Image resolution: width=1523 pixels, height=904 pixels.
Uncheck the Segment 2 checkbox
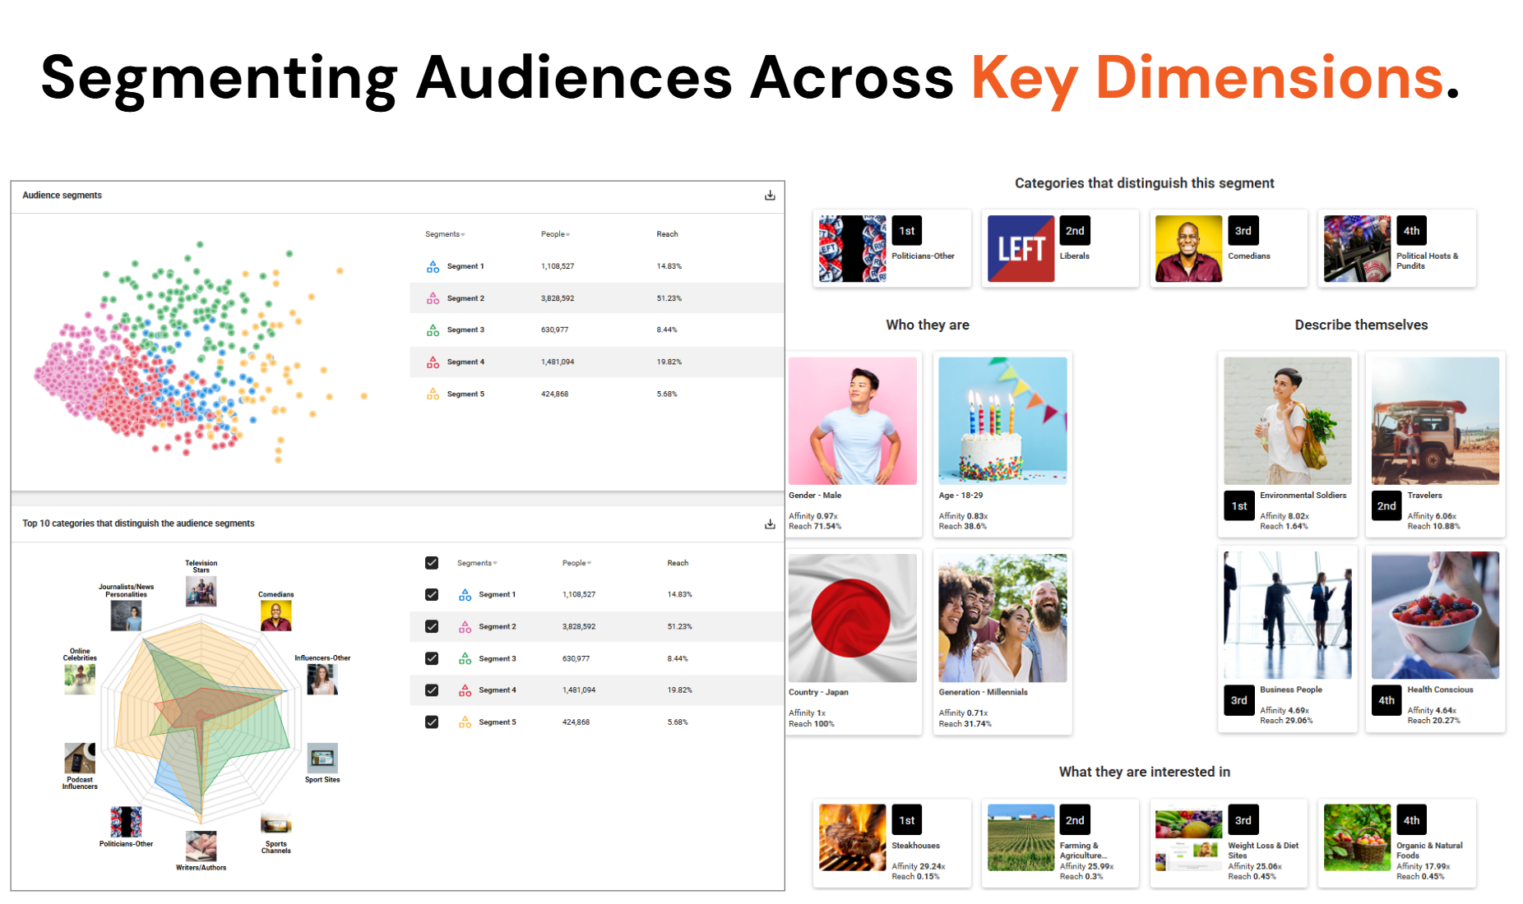click(x=432, y=626)
